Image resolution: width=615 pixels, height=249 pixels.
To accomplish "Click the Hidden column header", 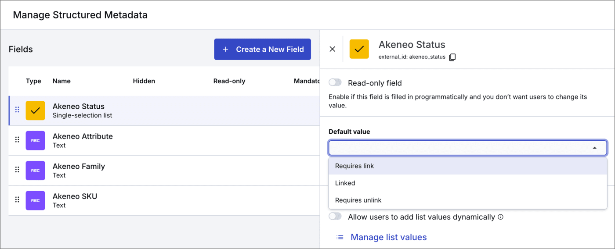I will coord(144,81).
